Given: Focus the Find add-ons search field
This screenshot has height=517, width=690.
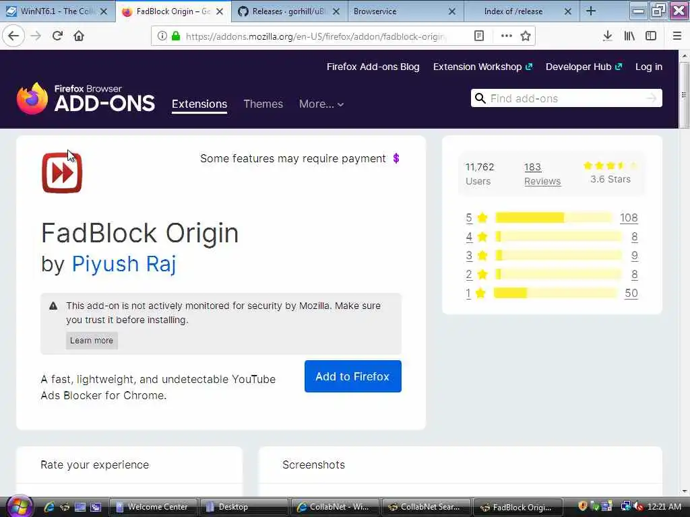Looking at the screenshot, I should tap(565, 98).
